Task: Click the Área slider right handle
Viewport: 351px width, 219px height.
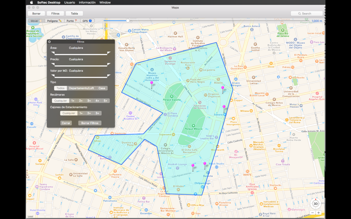Action: 109,53
